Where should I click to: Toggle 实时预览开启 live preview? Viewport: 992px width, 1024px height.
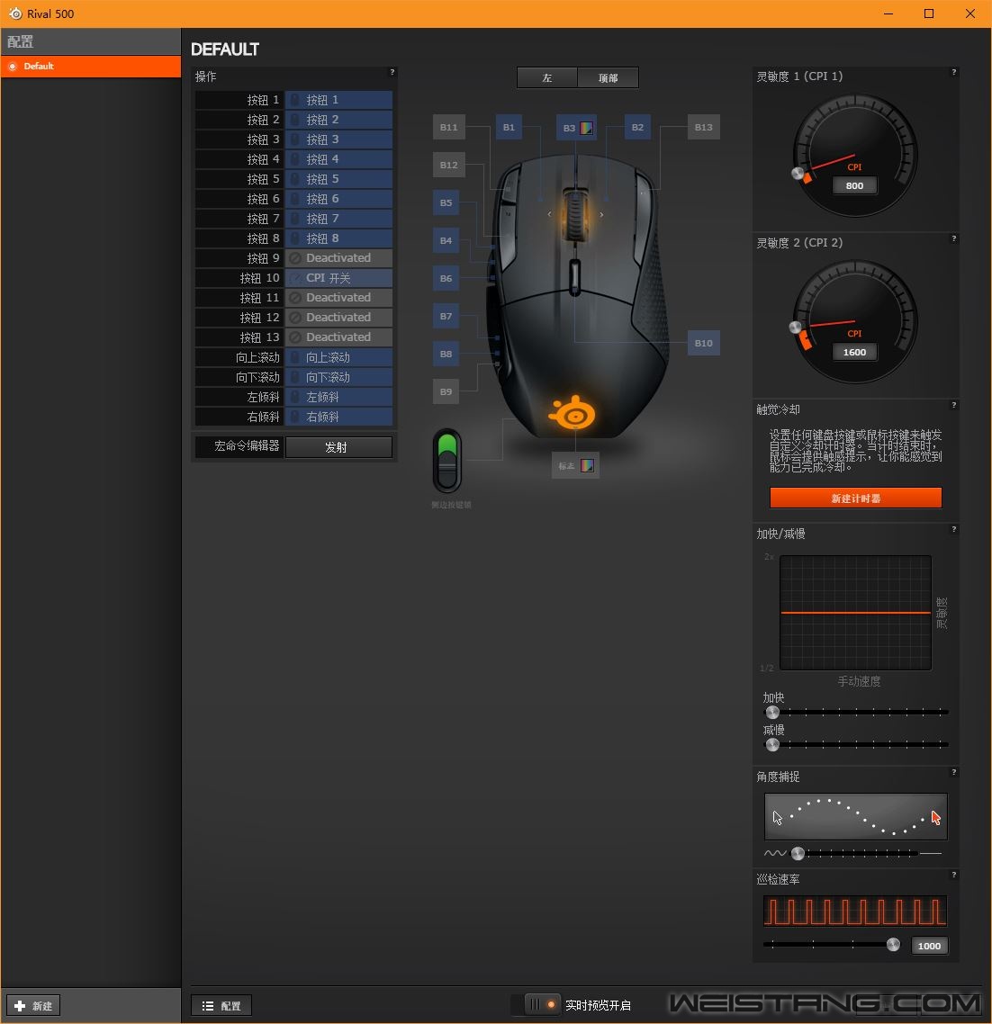pyautogui.click(x=543, y=1004)
